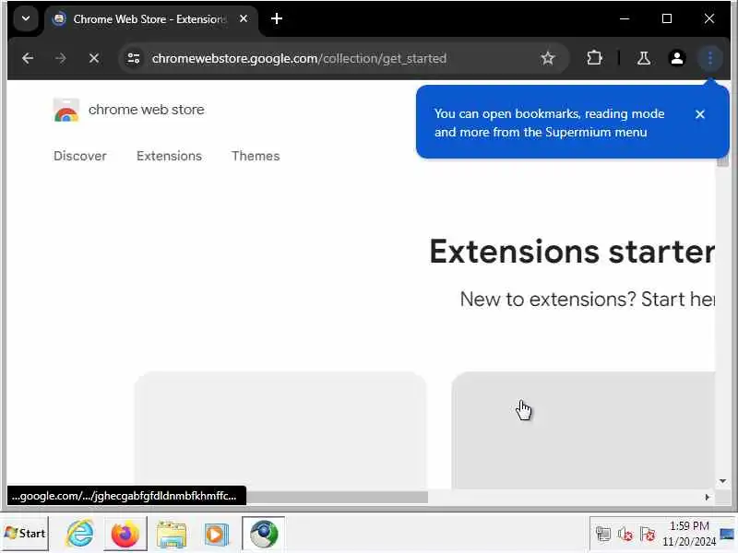Click the network tray icon

click(x=603, y=535)
